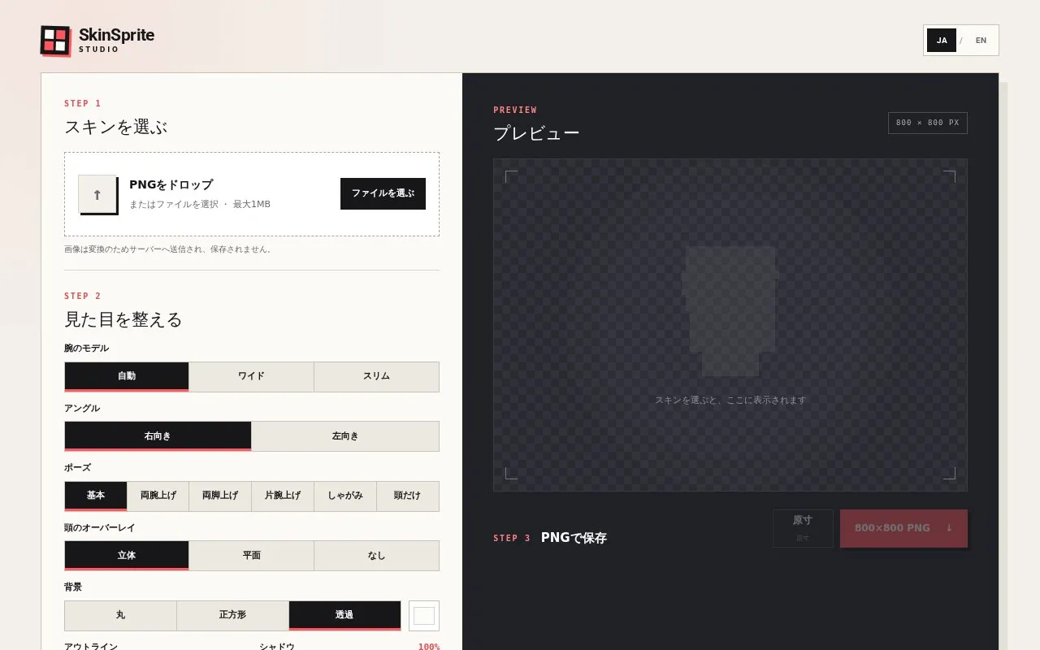1040x650 pixels.
Task: Switch language to JA
Action: point(942,41)
